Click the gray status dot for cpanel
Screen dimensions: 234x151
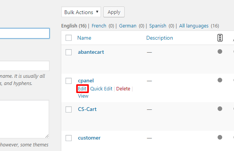pyautogui.click(x=220, y=80)
